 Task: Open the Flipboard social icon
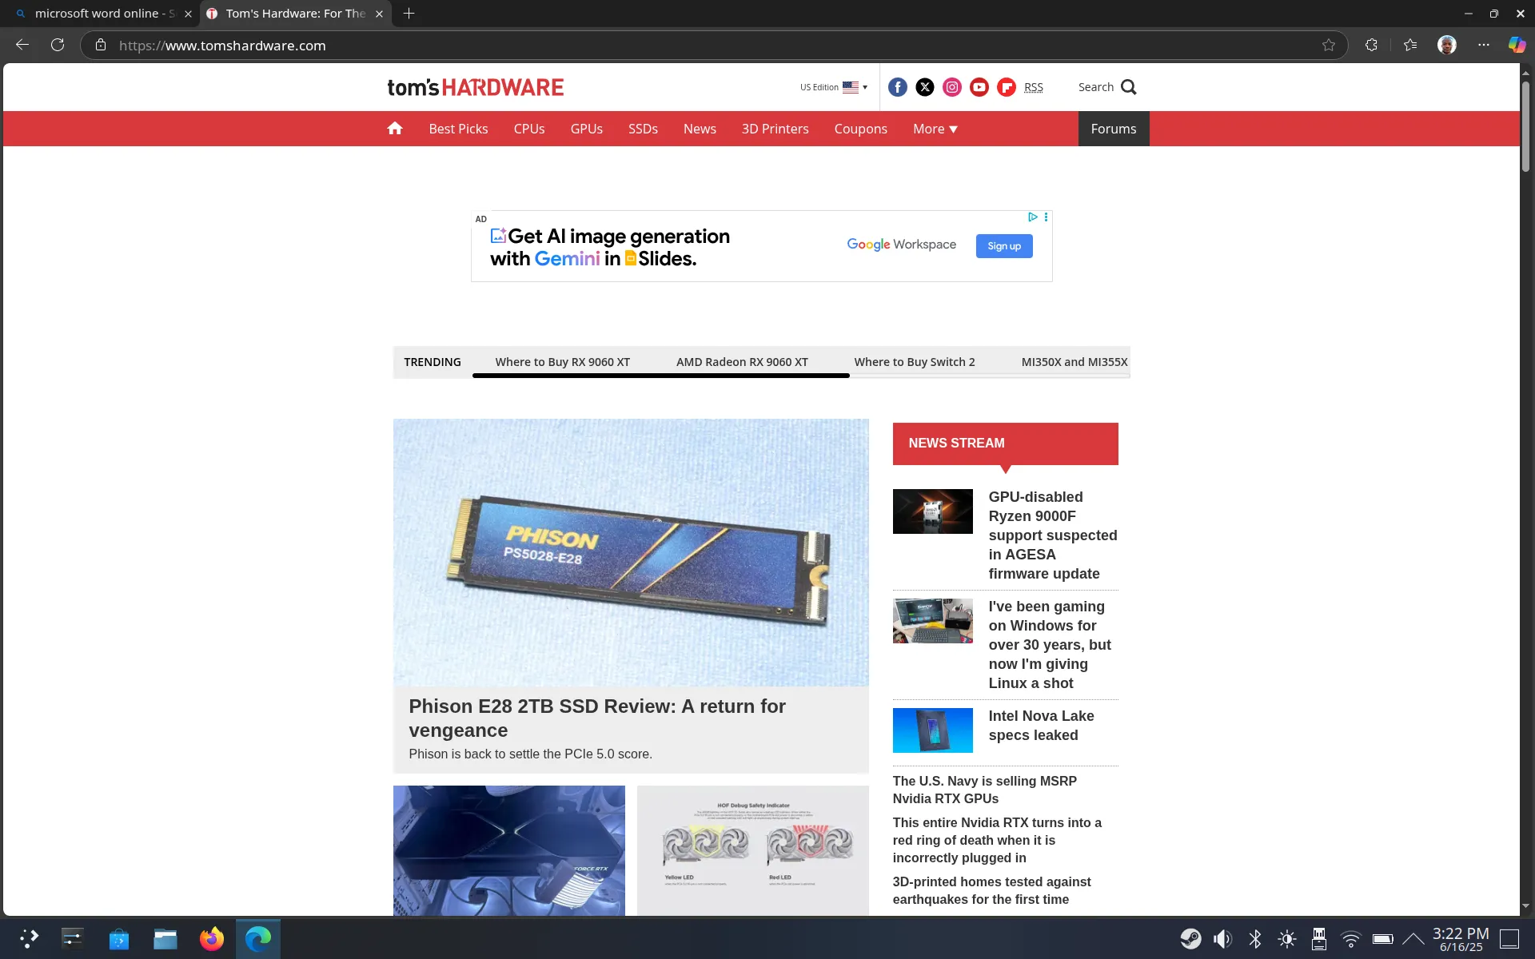click(x=1007, y=87)
